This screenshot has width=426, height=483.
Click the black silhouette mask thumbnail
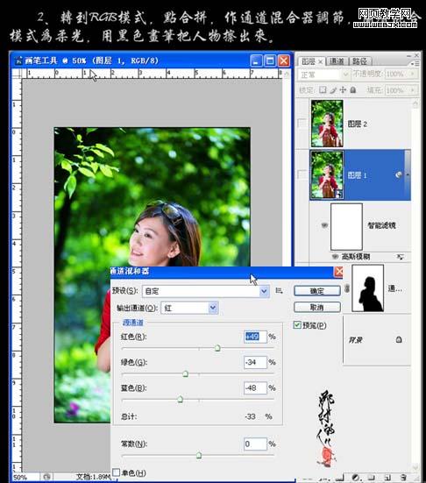tap(368, 288)
